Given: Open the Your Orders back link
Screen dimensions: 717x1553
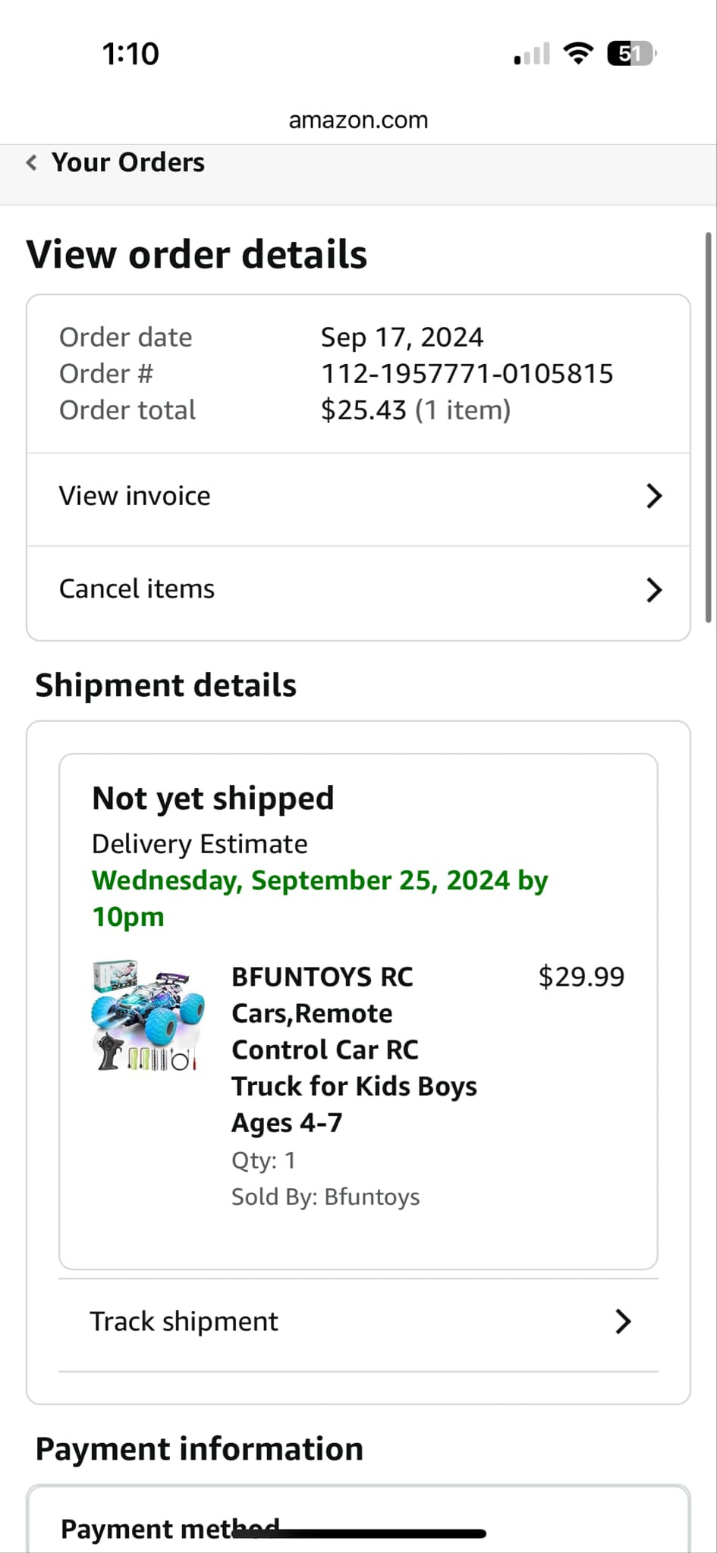Looking at the screenshot, I should pos(127,162).
